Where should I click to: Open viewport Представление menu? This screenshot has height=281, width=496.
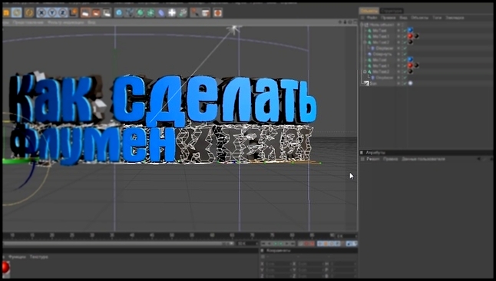pos(28,22)
